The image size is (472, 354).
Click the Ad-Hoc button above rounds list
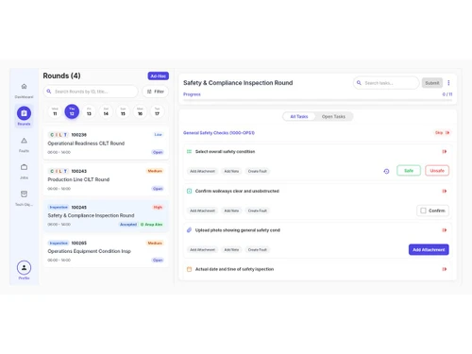[x=159, y=76]
